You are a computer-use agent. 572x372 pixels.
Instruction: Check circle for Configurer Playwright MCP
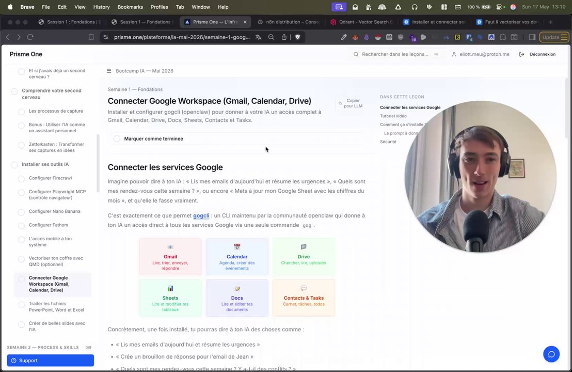pos(22,192)
